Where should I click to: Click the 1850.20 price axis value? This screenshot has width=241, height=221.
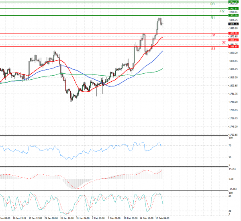[x=233, y=53]
